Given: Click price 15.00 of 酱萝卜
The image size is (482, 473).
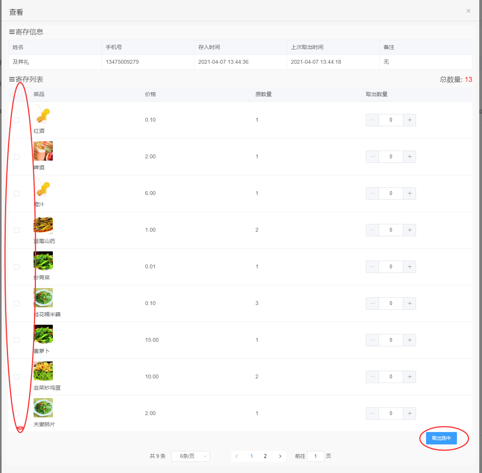Looking at the screenshot, I should point(152,340).
